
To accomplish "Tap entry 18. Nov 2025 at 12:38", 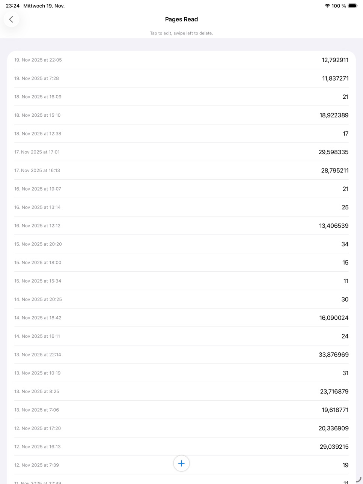I will pos(181,134).
